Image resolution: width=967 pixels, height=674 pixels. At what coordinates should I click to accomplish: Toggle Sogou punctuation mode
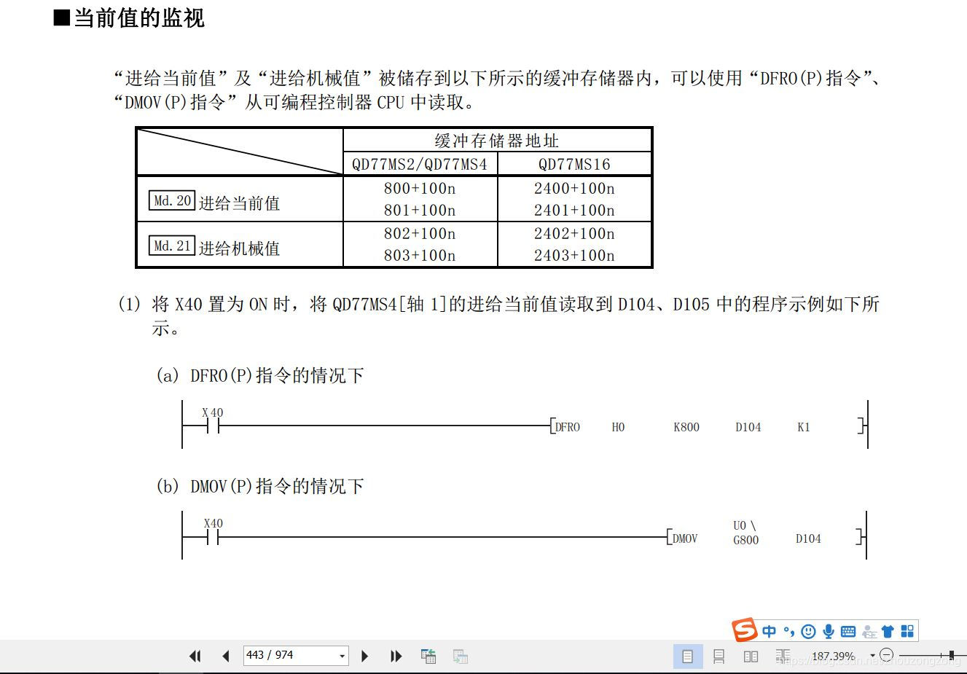[789, 631]
